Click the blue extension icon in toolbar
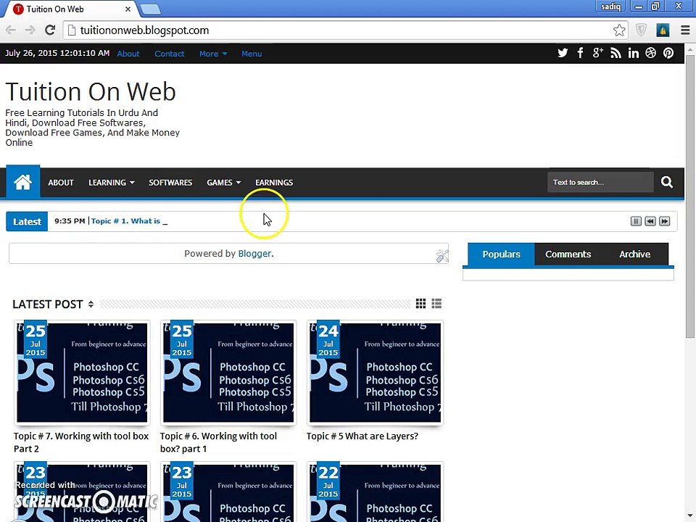Viewport: 696px width, 522px height. [663, 30]
